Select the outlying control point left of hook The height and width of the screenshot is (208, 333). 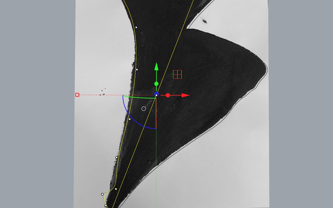[102, 194]
